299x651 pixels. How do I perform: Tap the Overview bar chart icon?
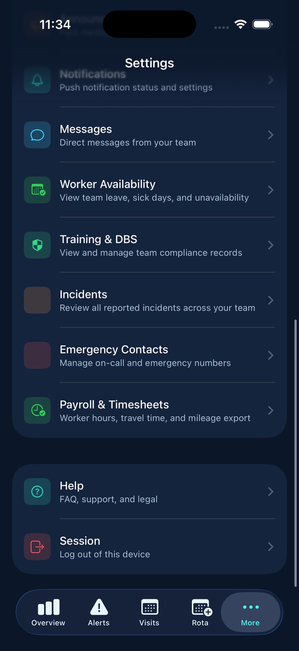(x=48, y=607)
